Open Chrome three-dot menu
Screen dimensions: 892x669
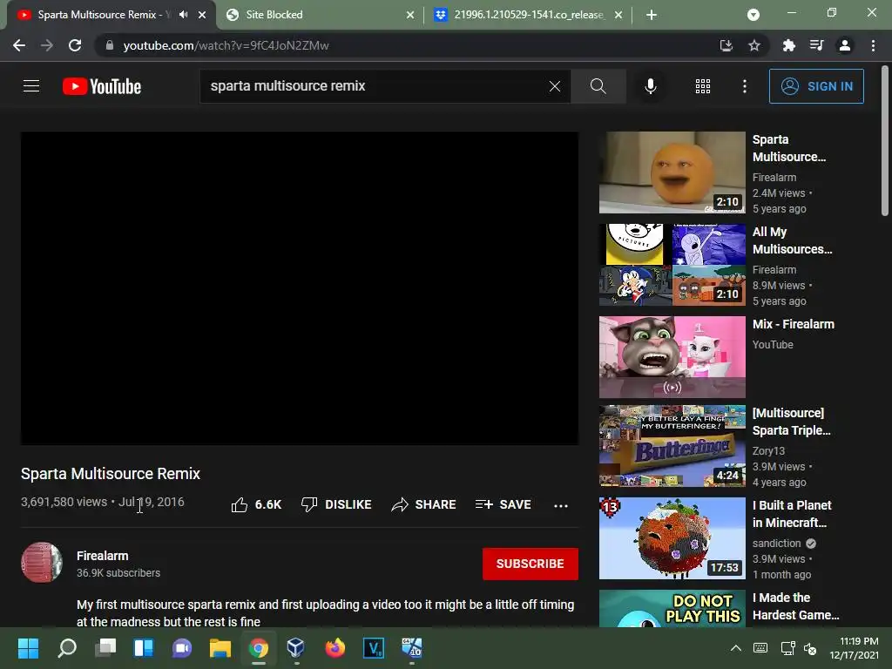(x=873, y=45)
